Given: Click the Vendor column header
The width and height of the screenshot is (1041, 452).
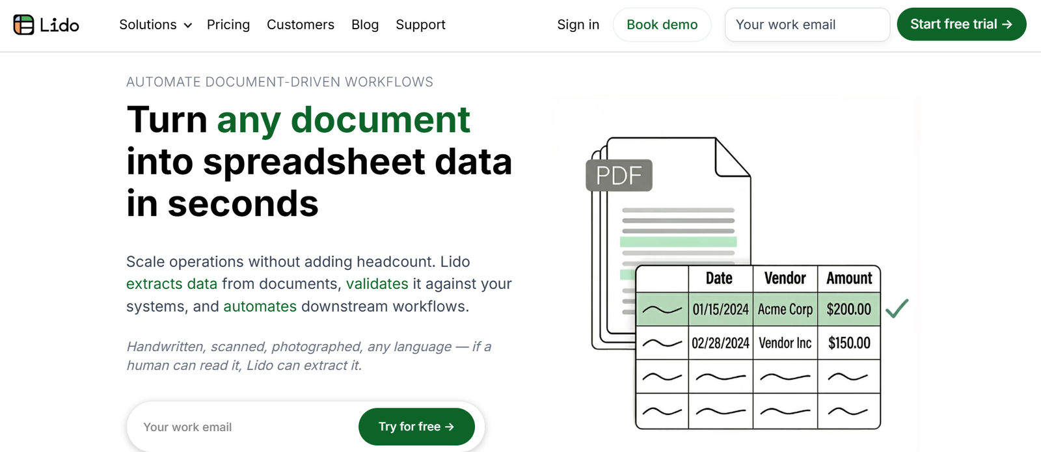Looking at the screenshot, I should (785, 278).
